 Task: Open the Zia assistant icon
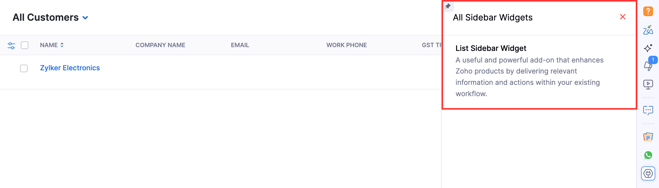point(648,30)
